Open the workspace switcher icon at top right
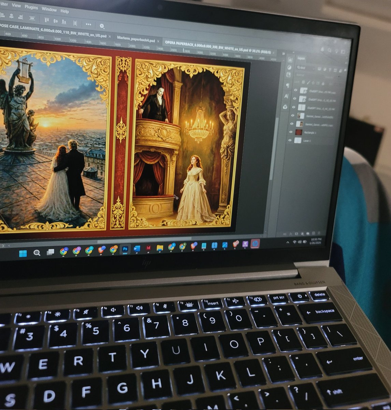This screenshot has height=410, width=391. (x=343, y=52)
